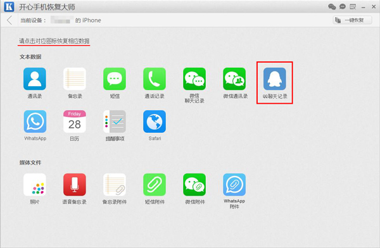
Task: Open the 通讯录 contacts icon
Action: coord(35,79)
